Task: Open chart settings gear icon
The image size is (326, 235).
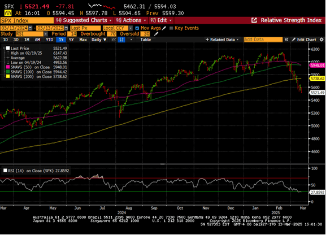Action: tap(322, 40)
